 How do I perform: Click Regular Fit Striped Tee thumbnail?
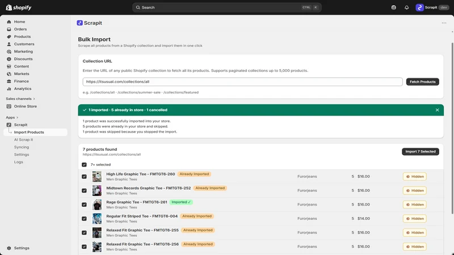coord(97,219)
